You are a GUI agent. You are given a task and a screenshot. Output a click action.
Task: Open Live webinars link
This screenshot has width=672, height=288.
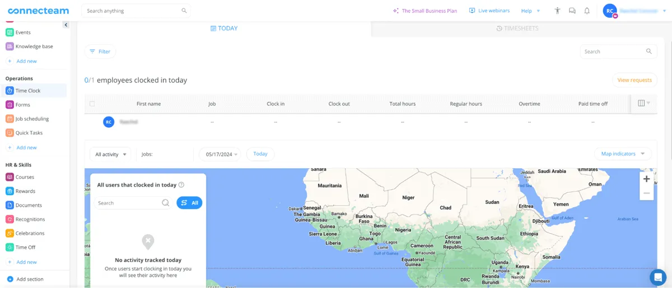coord(489,11)
